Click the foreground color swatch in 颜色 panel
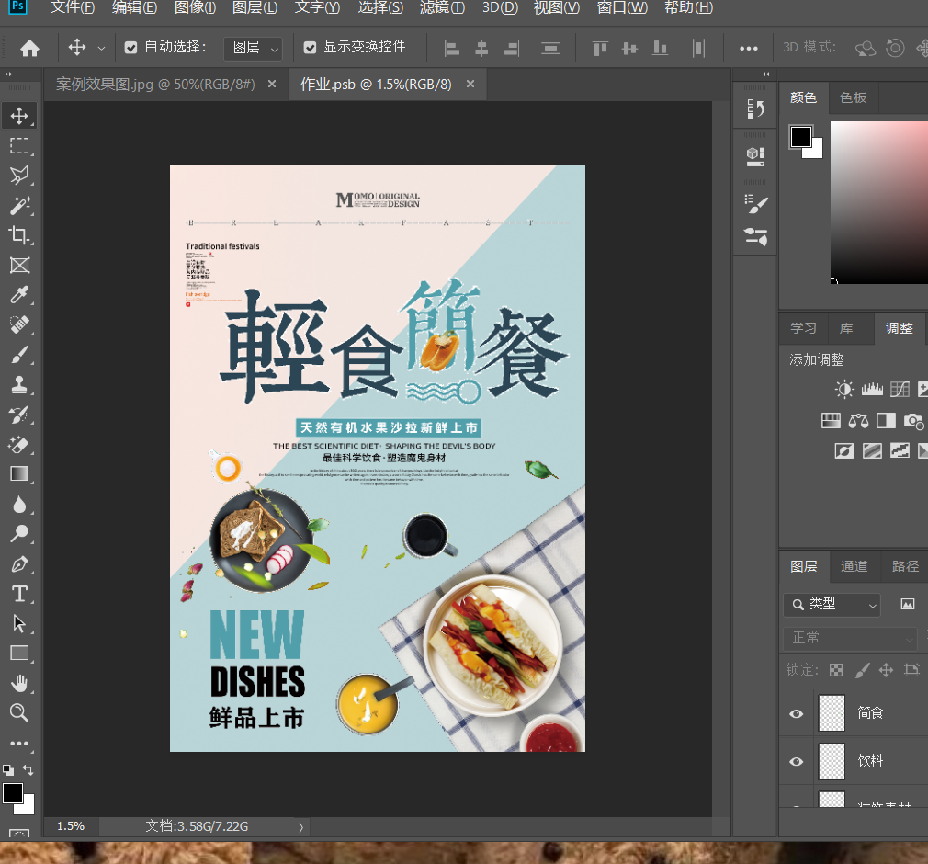928x864 pixels. point(800,137)
